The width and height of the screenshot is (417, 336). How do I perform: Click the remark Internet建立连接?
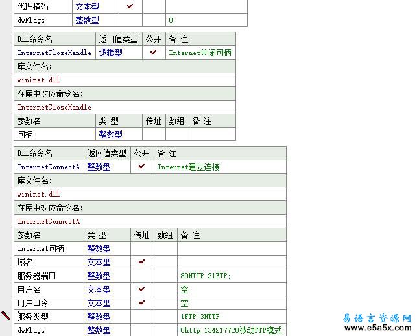click(x=188, y=167)
